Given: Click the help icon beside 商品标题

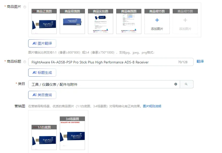Looking at the screenshot, I should pos(25,62).
